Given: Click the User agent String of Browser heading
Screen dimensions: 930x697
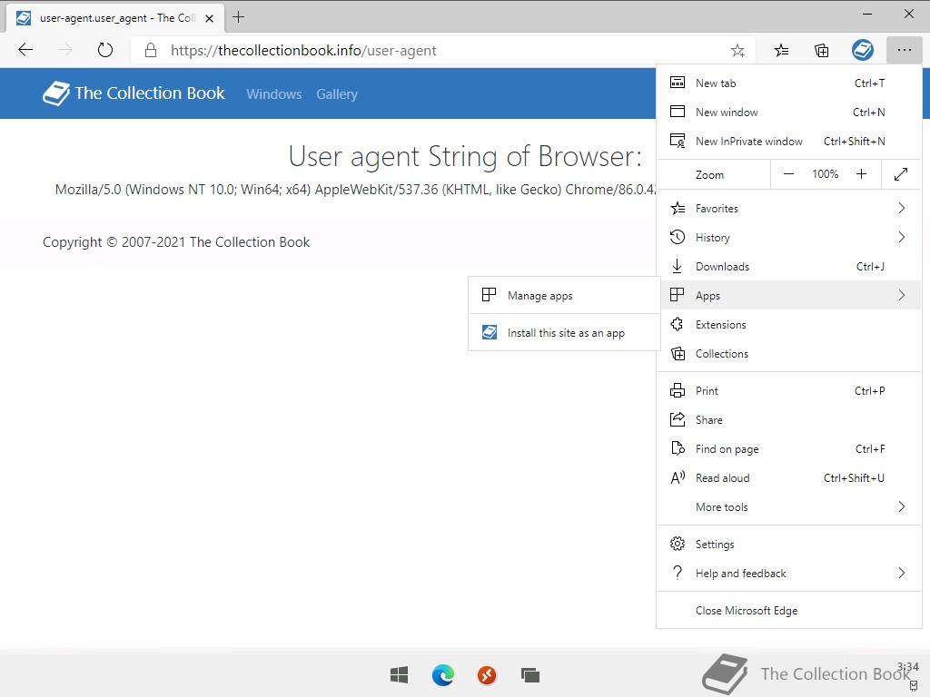Looking at the screenshot, I should point(465,156).
